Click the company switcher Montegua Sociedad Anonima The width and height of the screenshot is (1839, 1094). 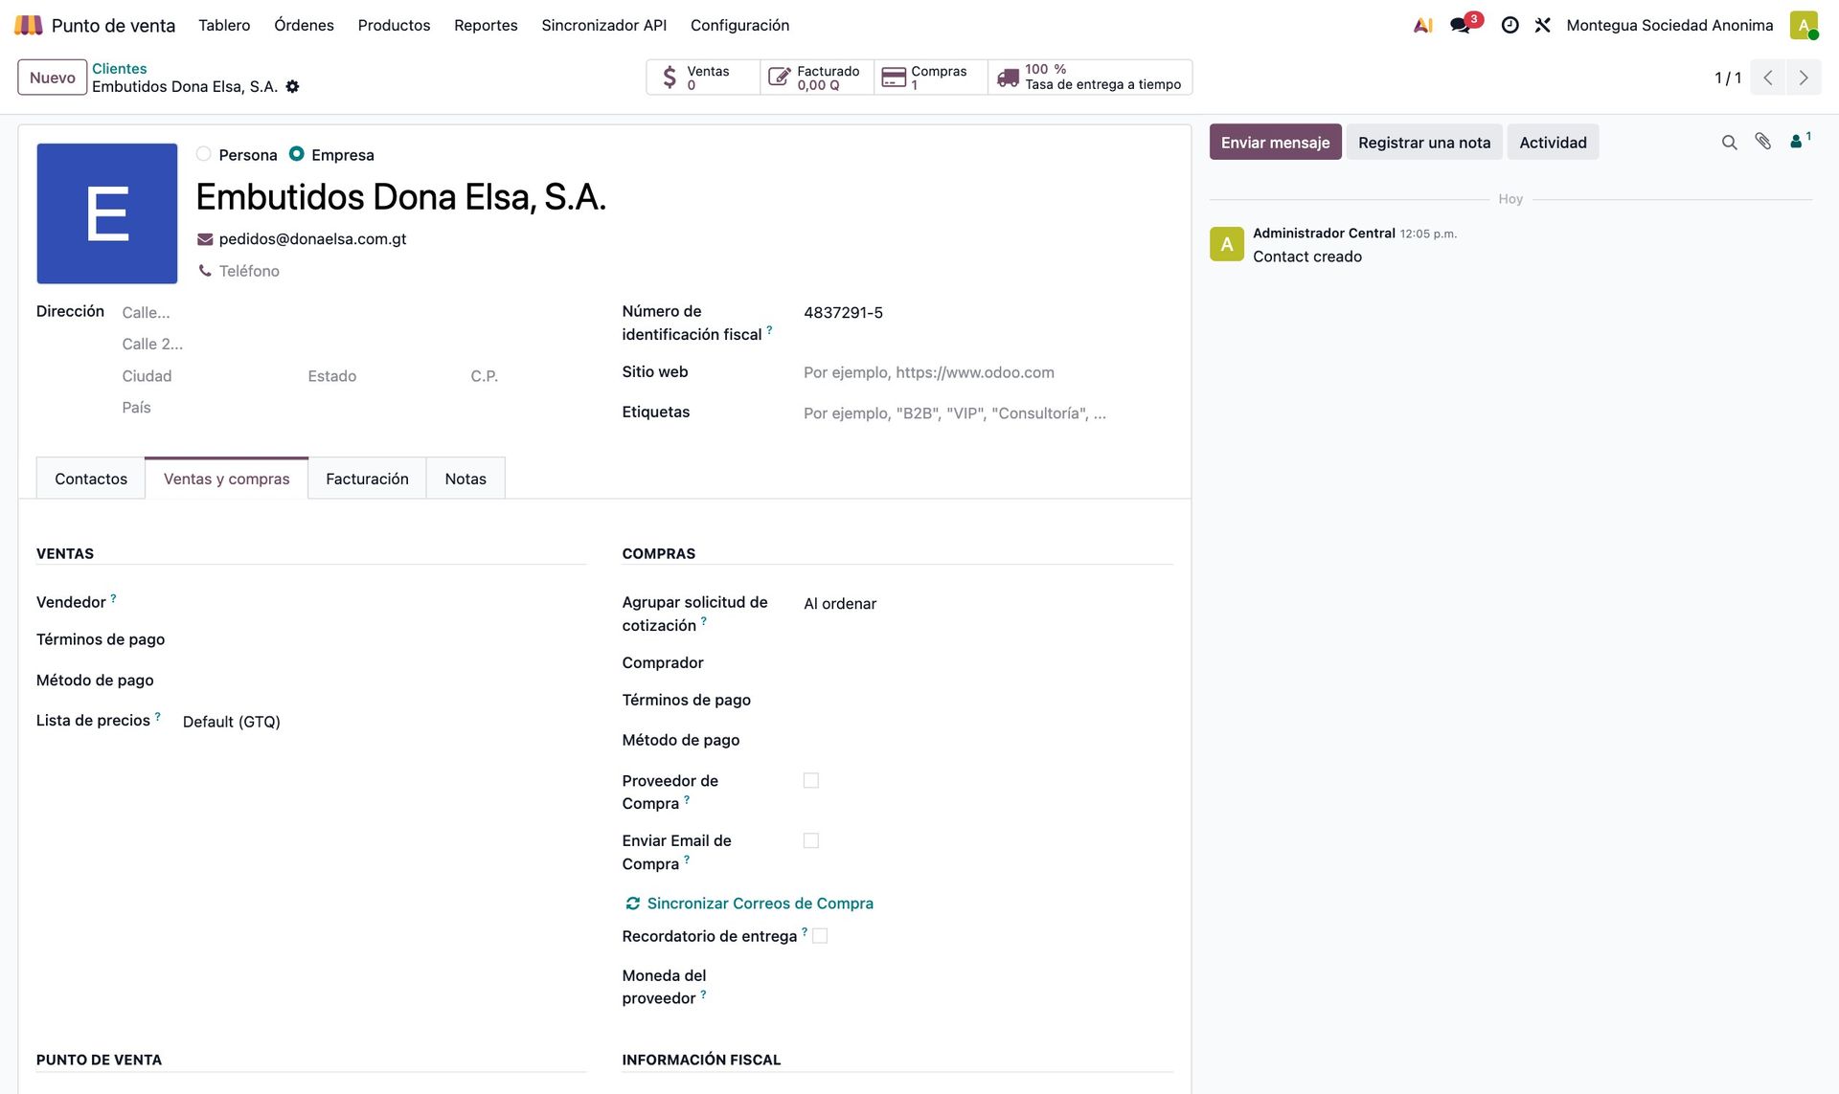tap(1669, 25)
